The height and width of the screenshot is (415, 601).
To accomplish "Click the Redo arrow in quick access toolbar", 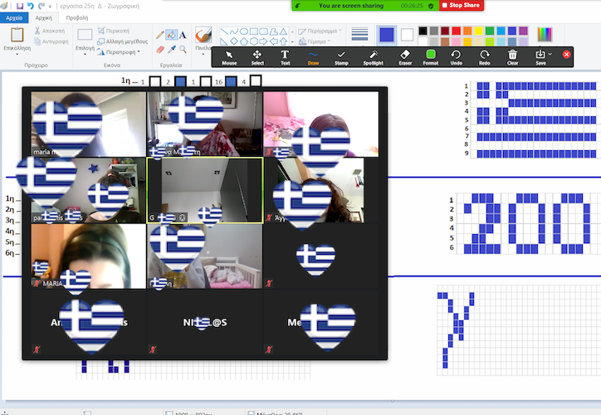I will click(x=41, y=6).
